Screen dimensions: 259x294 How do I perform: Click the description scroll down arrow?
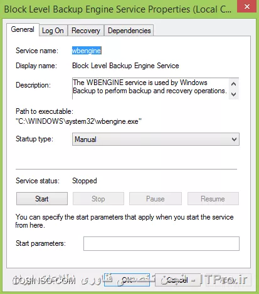234,94
